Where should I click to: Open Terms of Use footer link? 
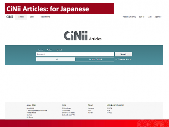[31, 113]
